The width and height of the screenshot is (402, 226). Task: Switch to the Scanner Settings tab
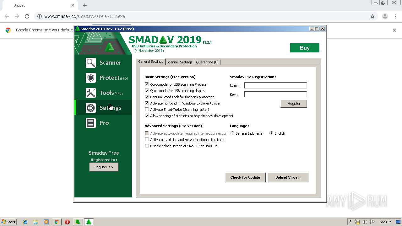[180, 62]
